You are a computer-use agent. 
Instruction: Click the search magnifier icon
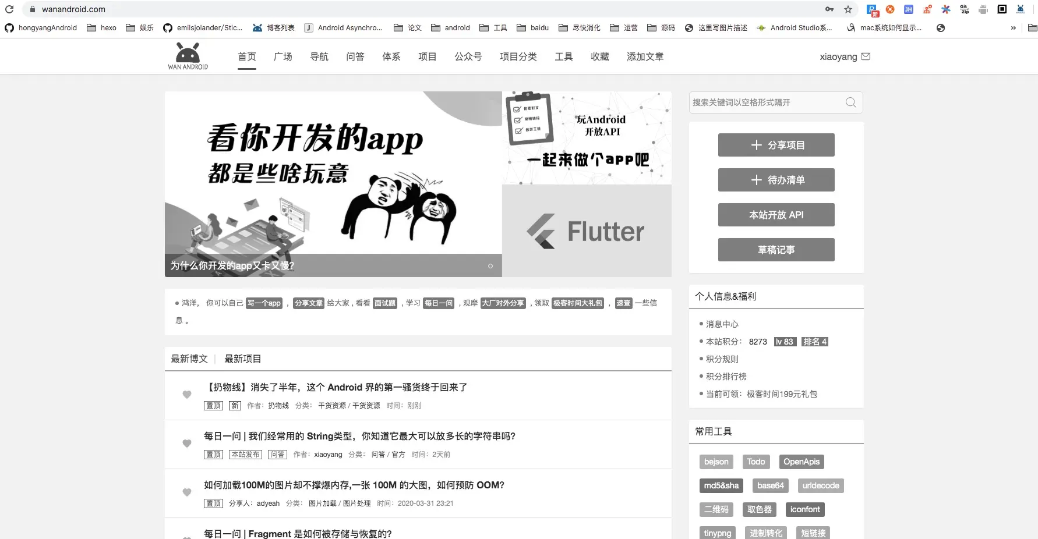(851, 102)
